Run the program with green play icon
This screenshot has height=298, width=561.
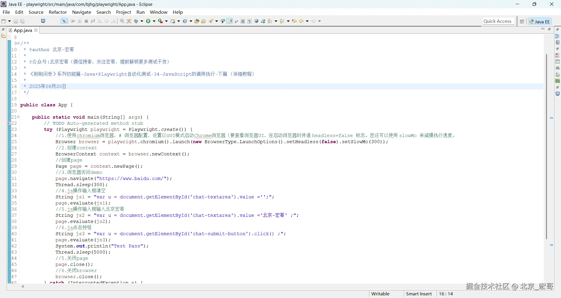tap(148, 21)
